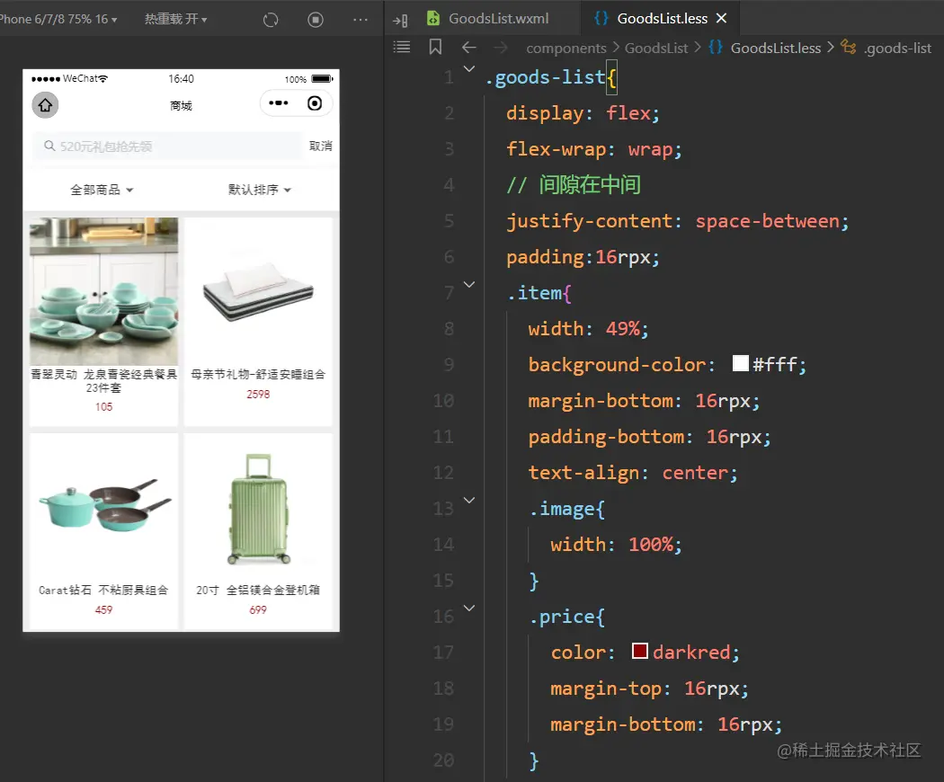Click line number 10 in the gutter
Screen dimensions: 944x782
pos(444,401)
